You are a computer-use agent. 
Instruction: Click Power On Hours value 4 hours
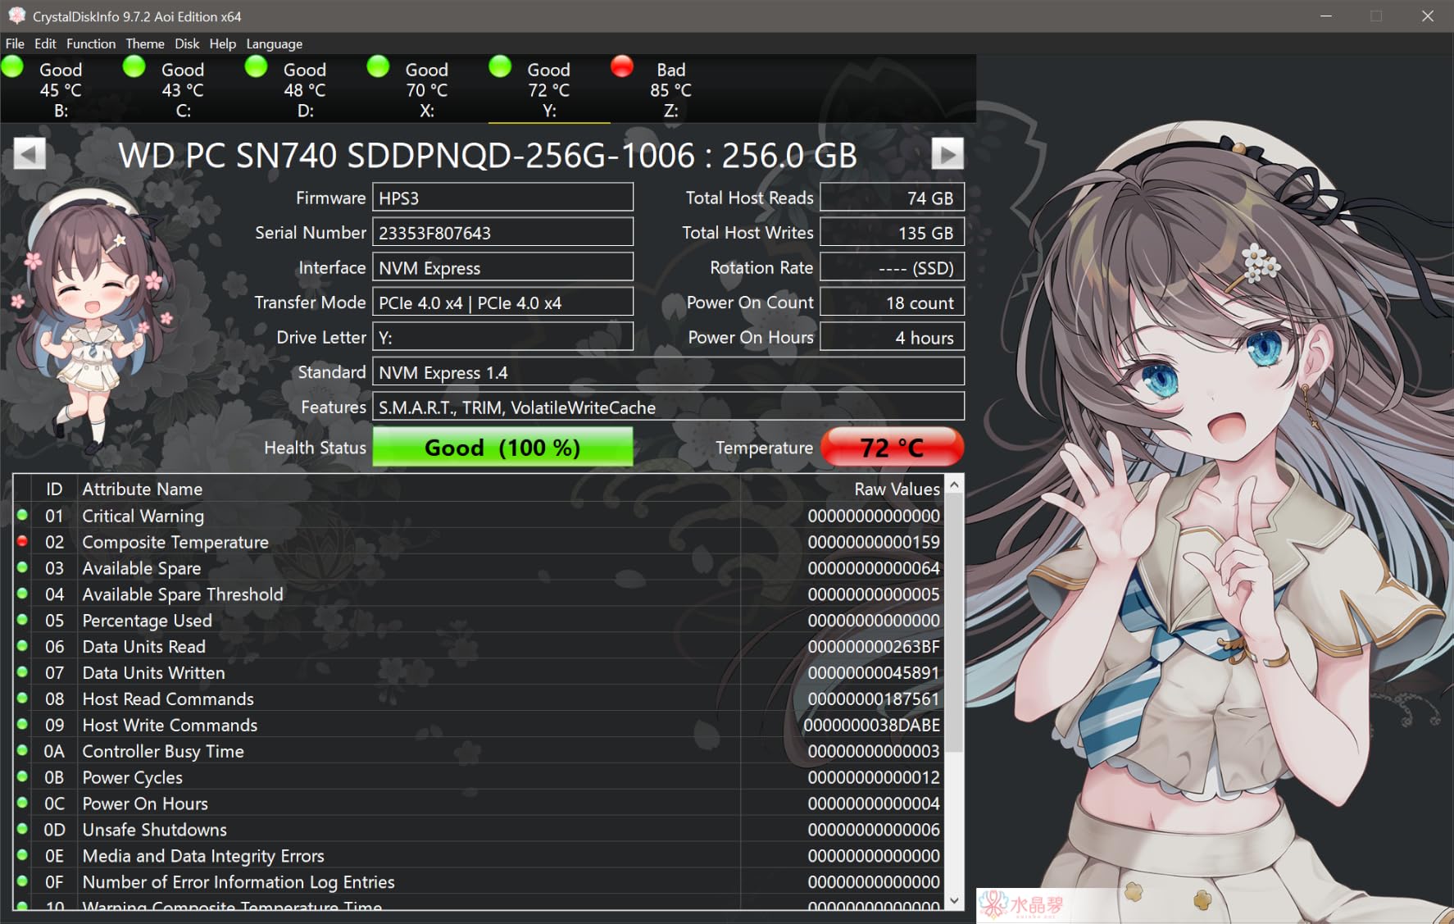tap(892, 337)
